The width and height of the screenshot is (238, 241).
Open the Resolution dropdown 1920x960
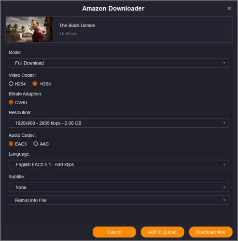pyautogui.click(x=119, y=123)
